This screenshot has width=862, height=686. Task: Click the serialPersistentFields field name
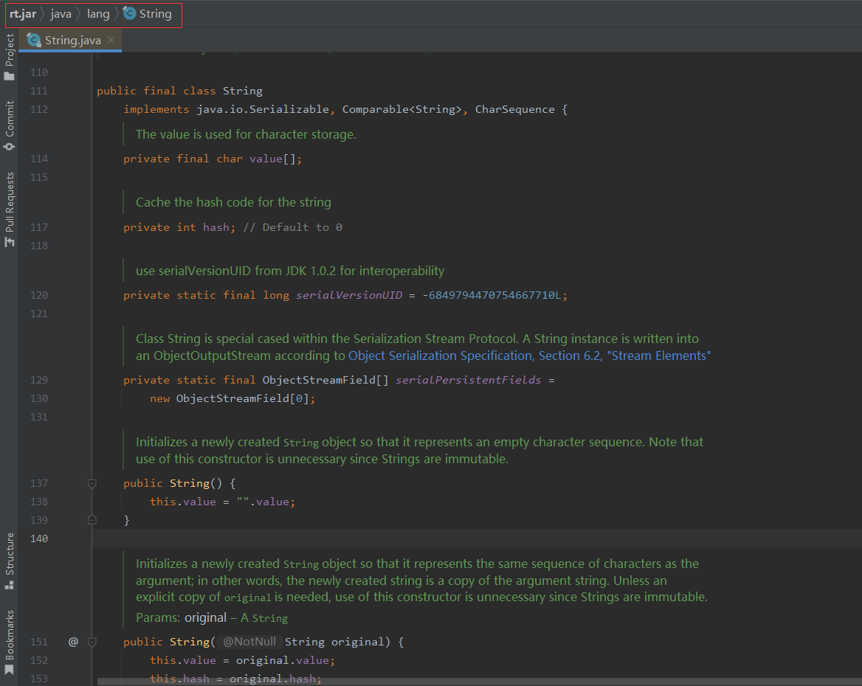point(469,380)
